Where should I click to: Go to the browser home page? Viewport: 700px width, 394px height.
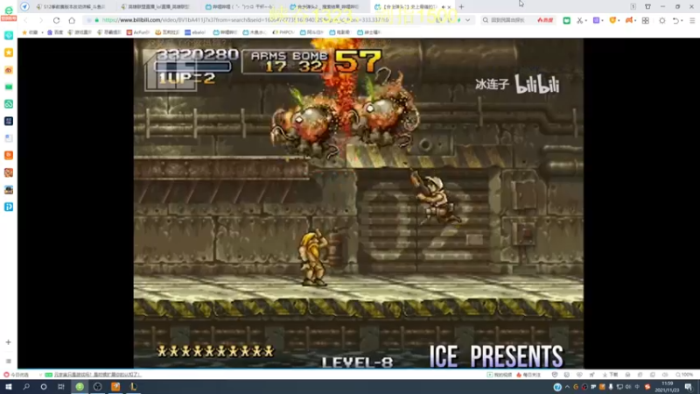click(x=72, y=20)
